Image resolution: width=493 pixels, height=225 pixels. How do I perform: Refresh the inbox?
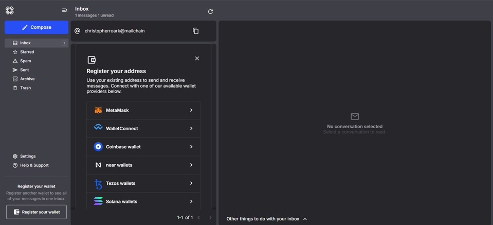pyautogui.click(x=210, y=11)
